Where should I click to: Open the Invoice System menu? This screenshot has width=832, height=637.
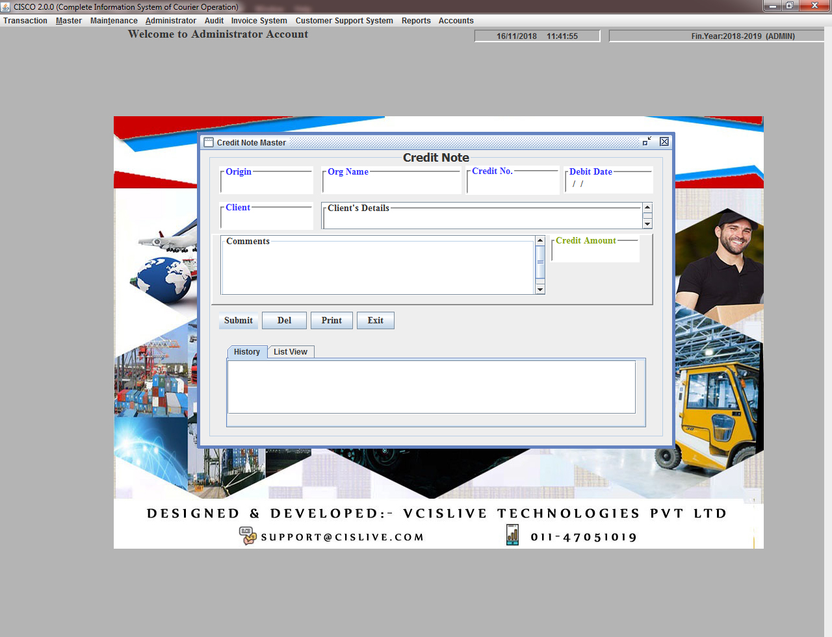click(259, 21)
